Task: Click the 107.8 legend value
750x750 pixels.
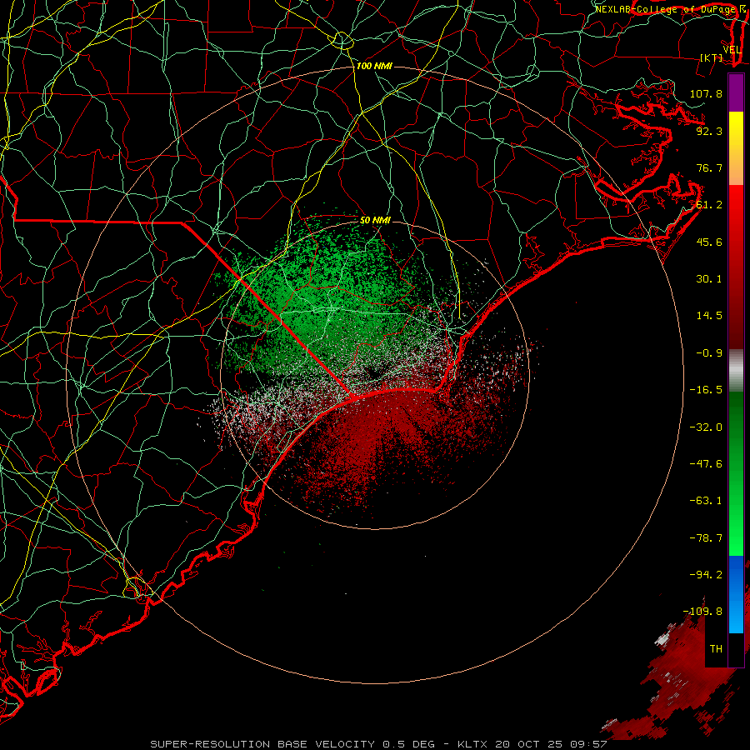Action: coord(706,93)
